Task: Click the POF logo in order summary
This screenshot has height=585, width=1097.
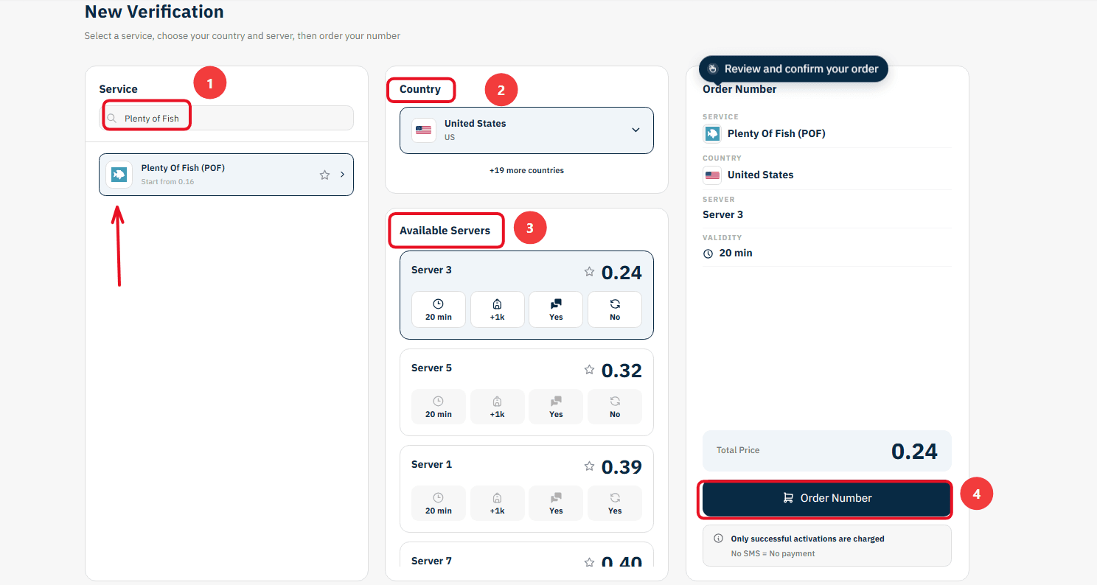Action: pyautogui.click(x=712, y=133)
